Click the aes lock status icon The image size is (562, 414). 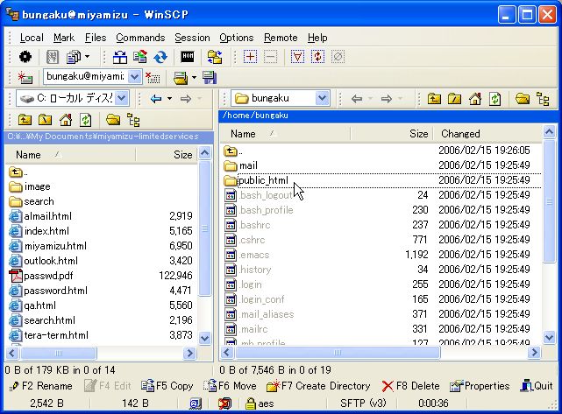(x=251, y=403)
